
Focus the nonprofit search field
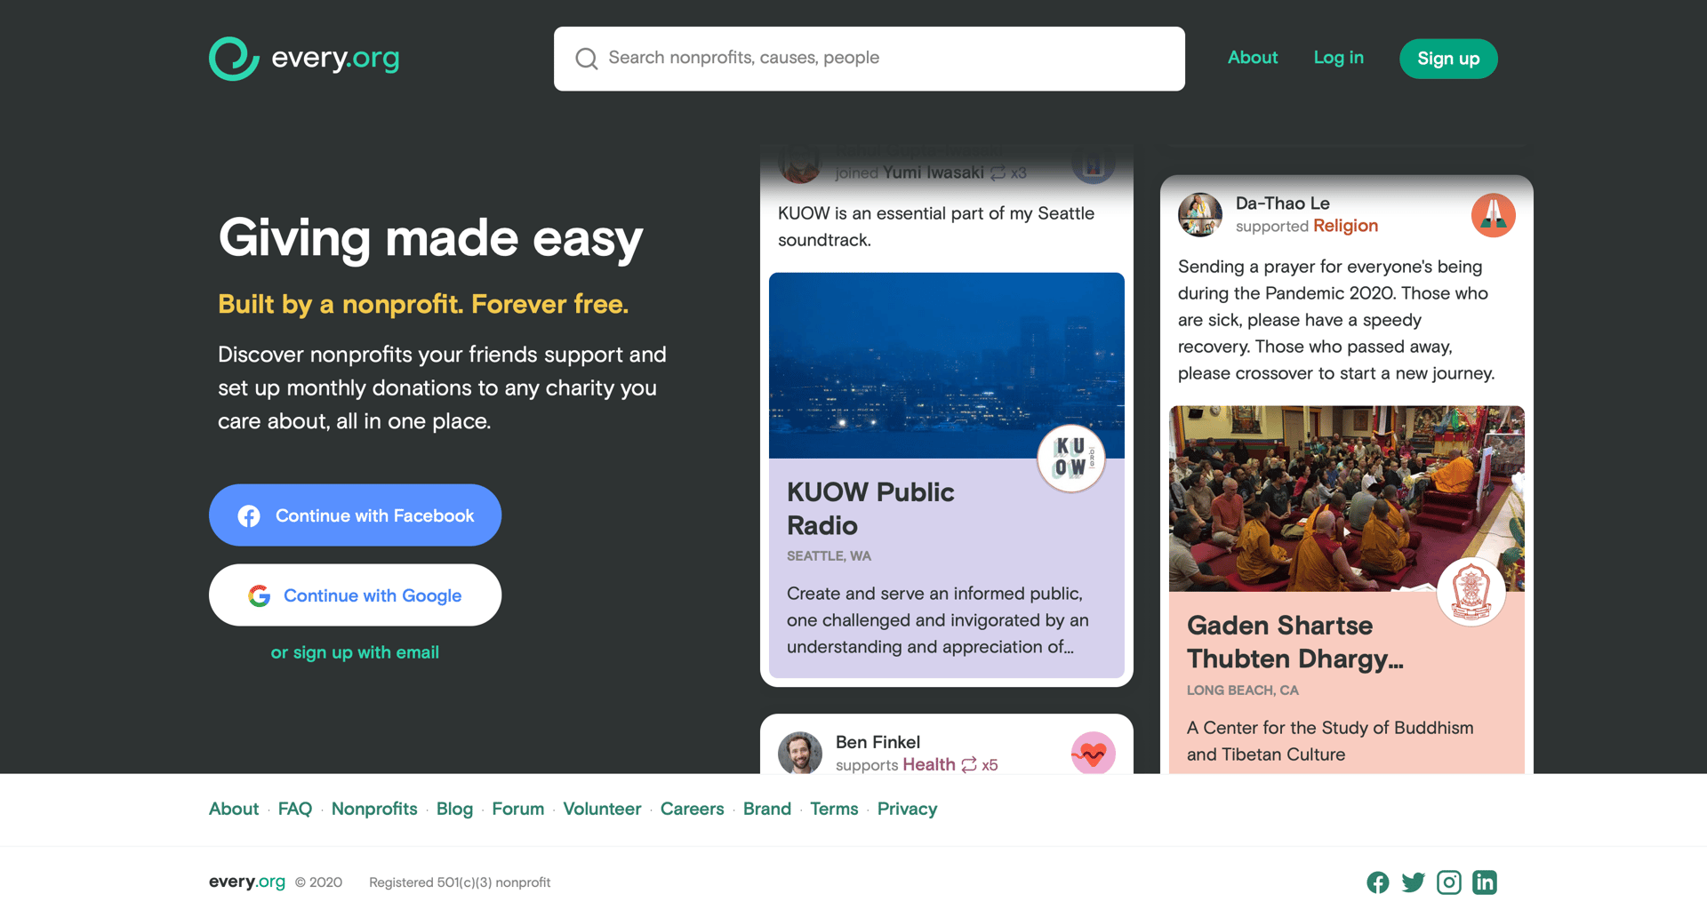pos(869,59)
